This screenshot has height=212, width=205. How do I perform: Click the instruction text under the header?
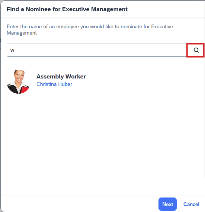coord(90,30)
